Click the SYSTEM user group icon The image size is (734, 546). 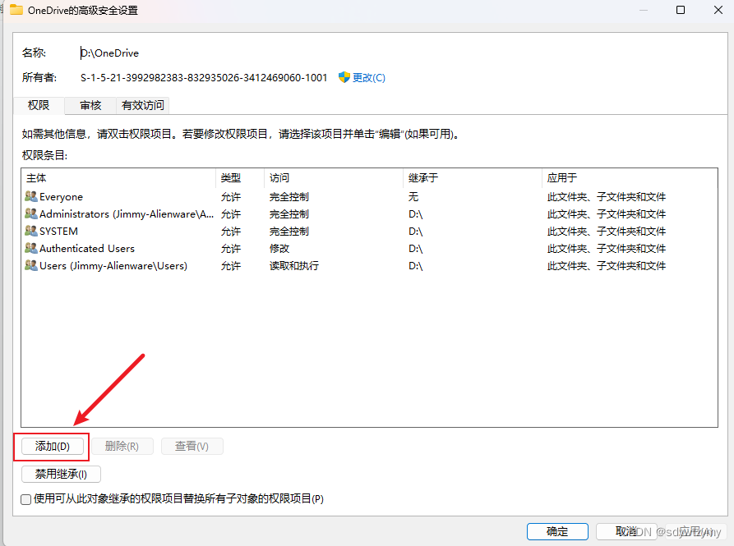(x=31, y=231)
